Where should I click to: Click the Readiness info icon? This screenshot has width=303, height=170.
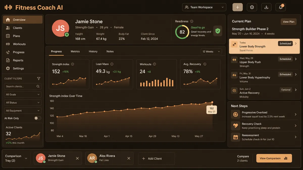click(x=192, y=21)
